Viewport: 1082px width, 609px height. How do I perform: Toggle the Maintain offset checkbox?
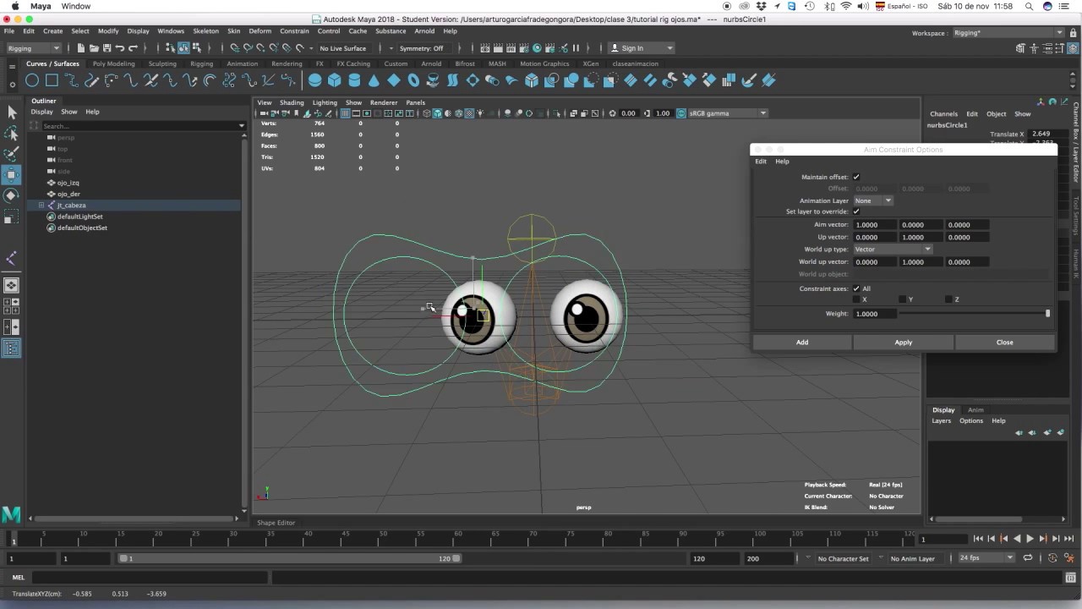[x=856, y=178]
